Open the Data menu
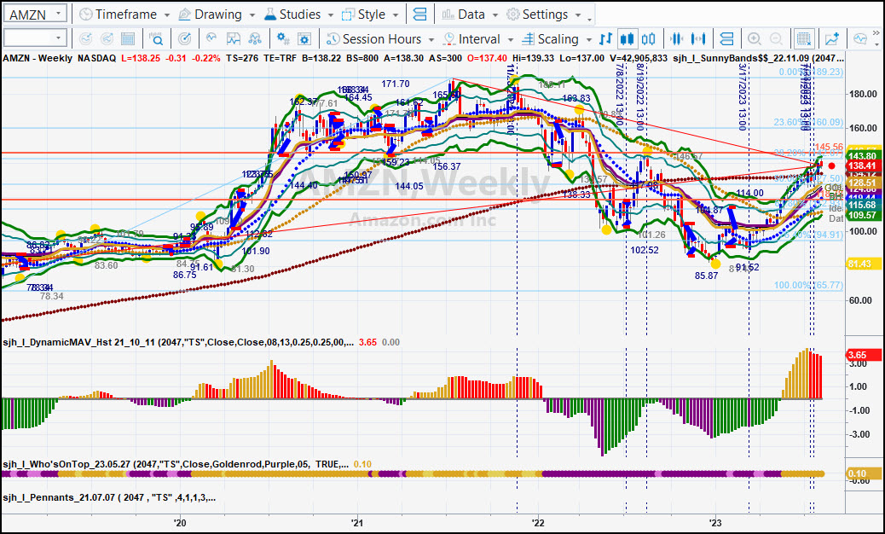 click(470, 15)
